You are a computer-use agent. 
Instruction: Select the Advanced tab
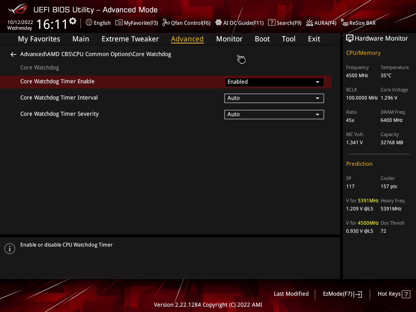tap(187, 39)
